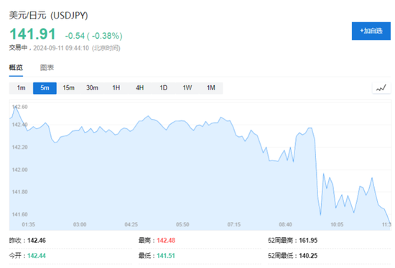Click the chart at the 10:05 time label
The height and width of the screenshot is (268, 395).
tap(337, 224)
